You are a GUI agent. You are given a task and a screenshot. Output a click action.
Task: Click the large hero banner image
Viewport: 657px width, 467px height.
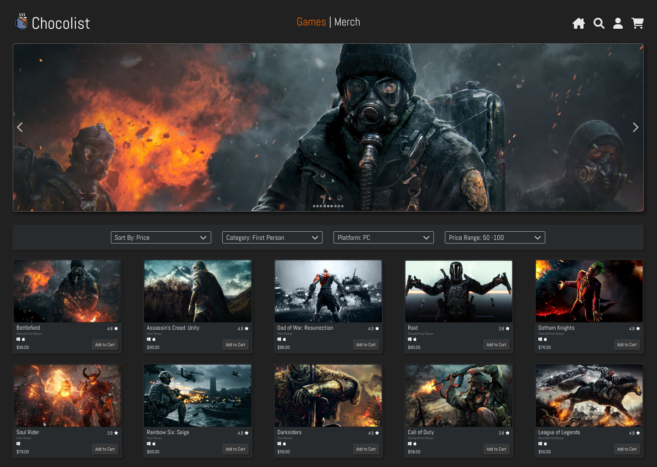[328, 127]
